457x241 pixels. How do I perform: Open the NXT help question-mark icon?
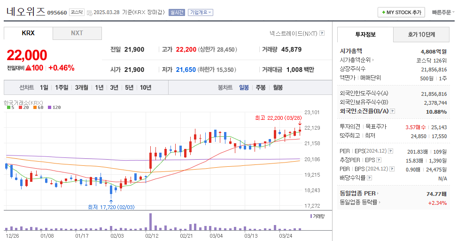click(x=322, y=33)
